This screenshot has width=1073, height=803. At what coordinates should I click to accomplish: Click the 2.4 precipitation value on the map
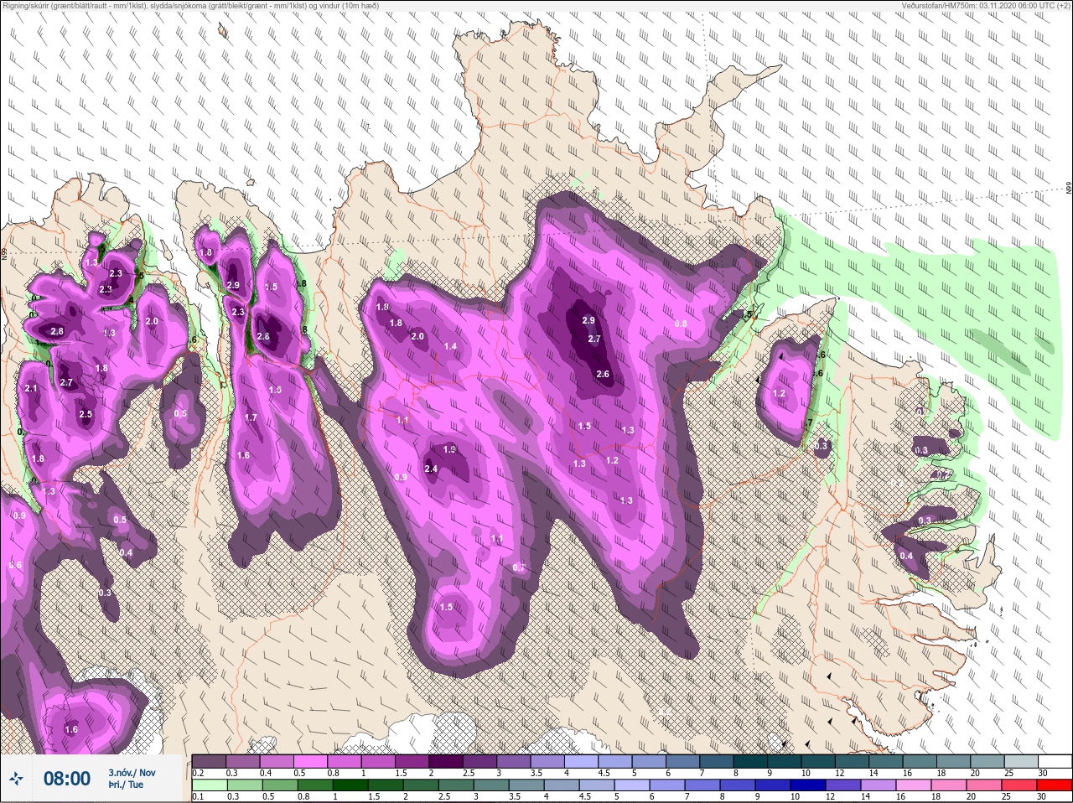pos(431,469)
